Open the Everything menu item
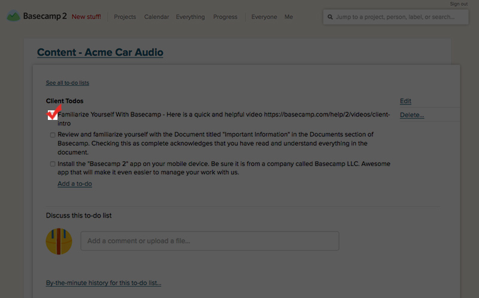Viewport: 479px width, 298px height. [190, 17]
